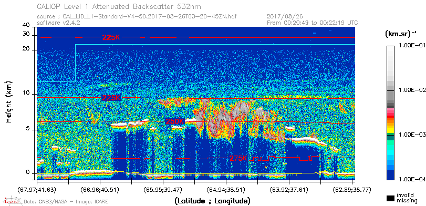Click the 275K red temperature label

click(238, 158)
